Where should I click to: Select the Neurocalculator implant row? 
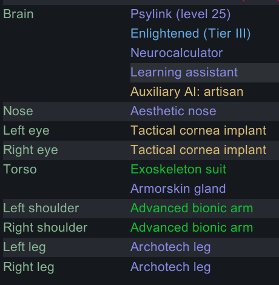tap(176, 53)
